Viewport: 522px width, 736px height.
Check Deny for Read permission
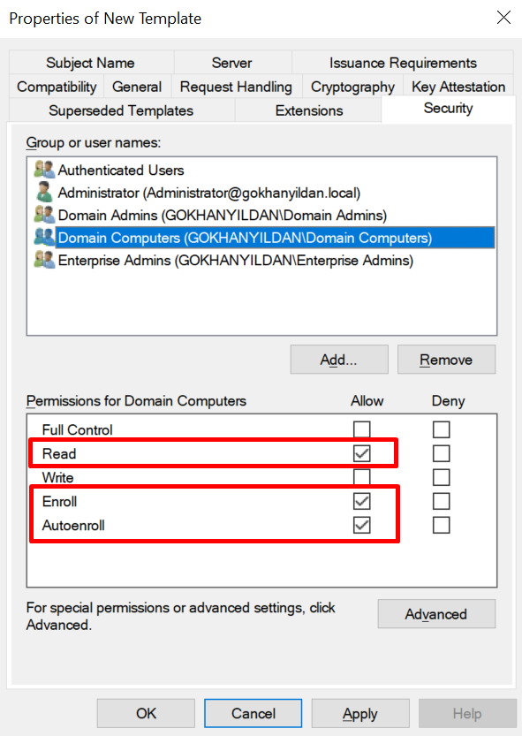[x=442, y=453]
